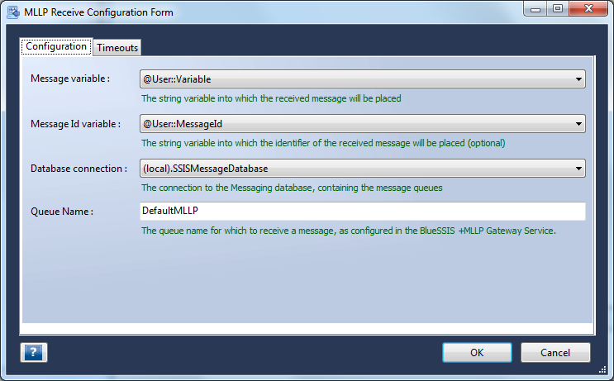The height and width of the screenshot is (381, 614).
Task: Click the @User::MessageId combo box text
Action: (x=183, y=124)
